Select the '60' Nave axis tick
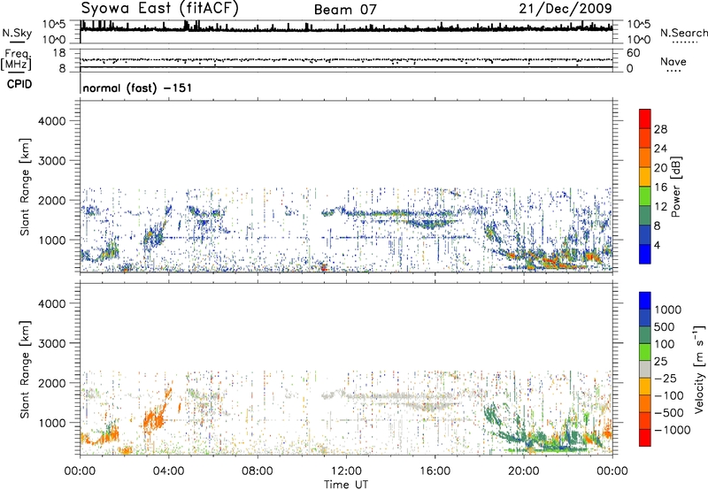This screenshot has width=708, height=490. [x=633, y=53]
